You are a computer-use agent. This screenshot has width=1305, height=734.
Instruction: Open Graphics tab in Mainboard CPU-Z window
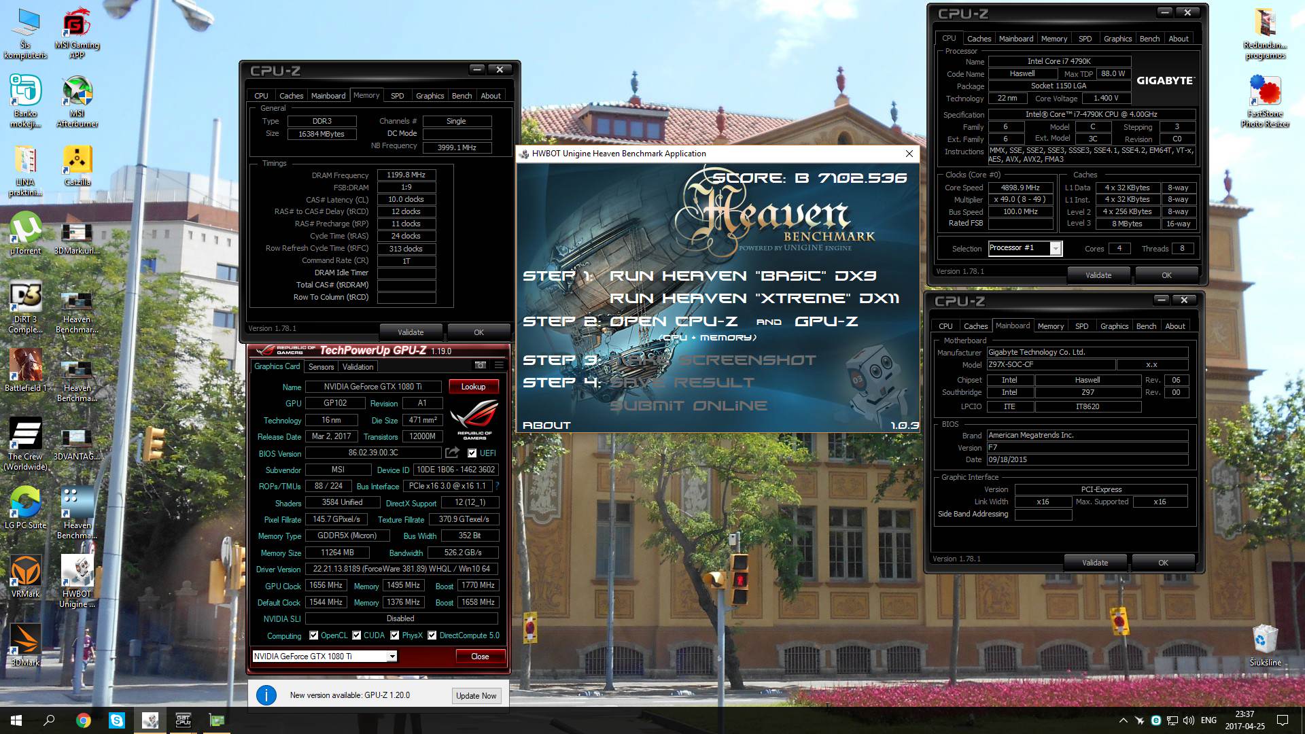click(1114, 326)
